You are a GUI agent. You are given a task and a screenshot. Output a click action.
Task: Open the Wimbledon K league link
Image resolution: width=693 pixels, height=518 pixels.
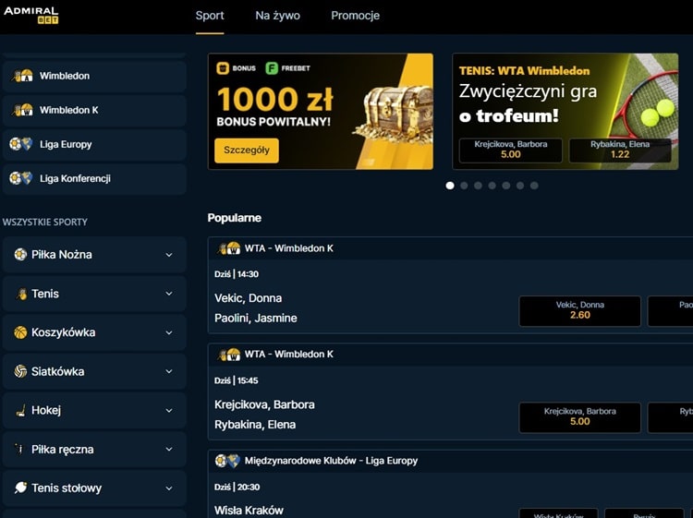coord(94,110)
